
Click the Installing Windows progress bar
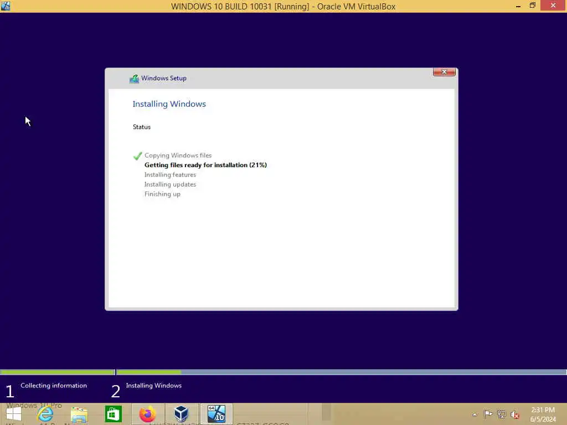tap(341, 372)
